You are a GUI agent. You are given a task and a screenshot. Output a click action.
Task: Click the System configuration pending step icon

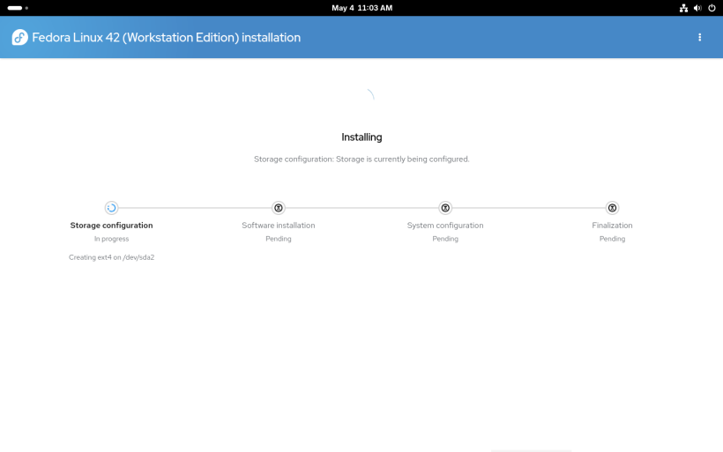pyautogui.click(x=445, y=208)
